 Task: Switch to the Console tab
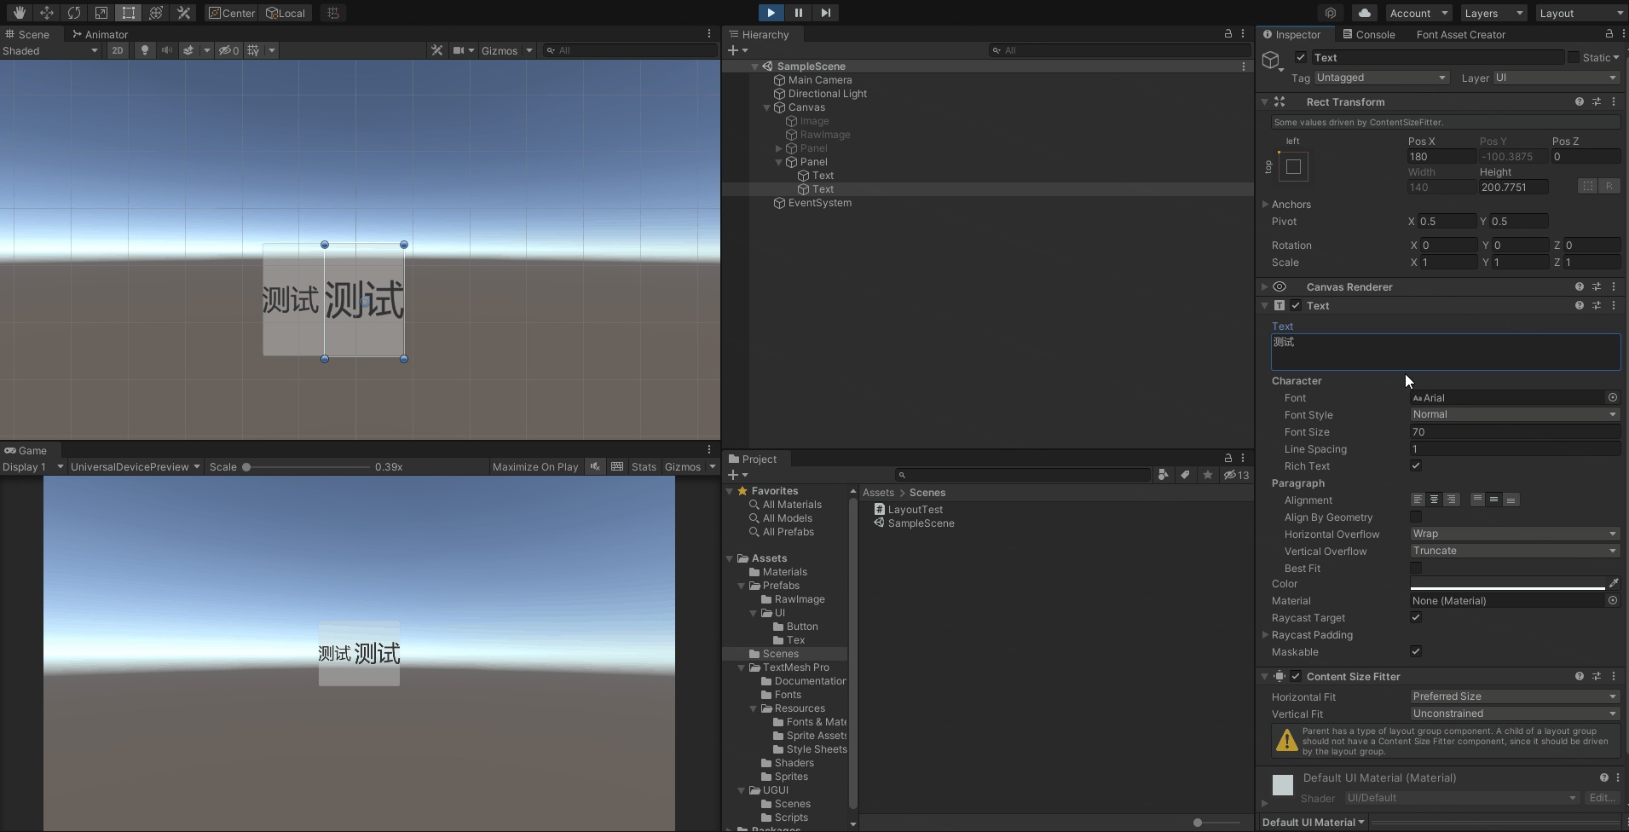click(1371, 34)
